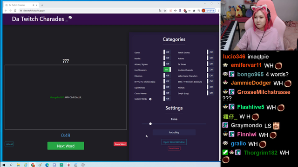Toggle the Movies category
Viewport: 298px width, 167px height.
167,58
